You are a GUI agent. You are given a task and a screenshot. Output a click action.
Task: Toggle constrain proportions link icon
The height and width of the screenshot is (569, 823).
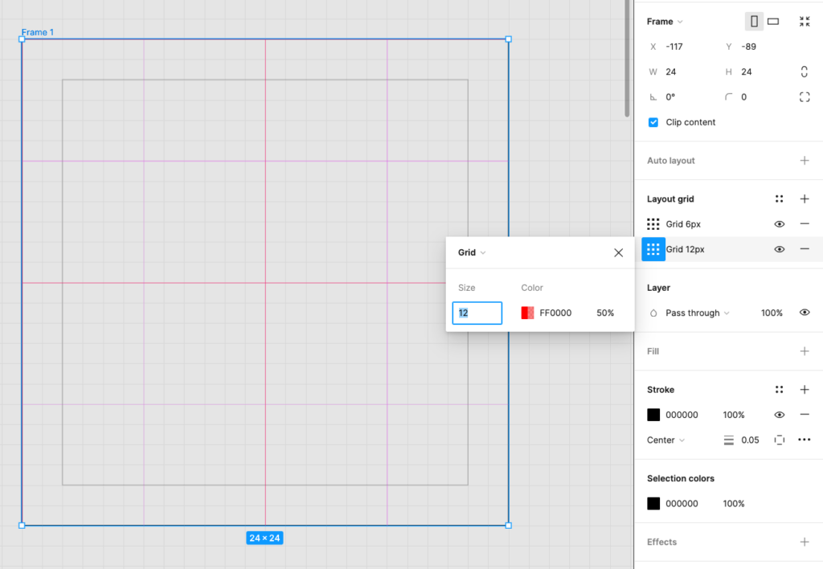pos(804,72)
